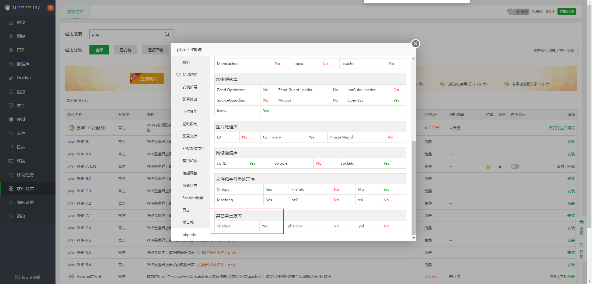Viewport: 592px width, 284px height.
Task: Click the 评价 feedback edit icon
Action: (582, 245)
